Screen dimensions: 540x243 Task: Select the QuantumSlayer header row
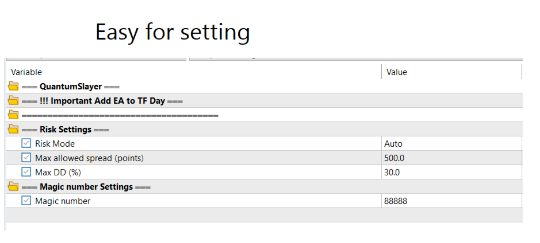pos(71,87)
